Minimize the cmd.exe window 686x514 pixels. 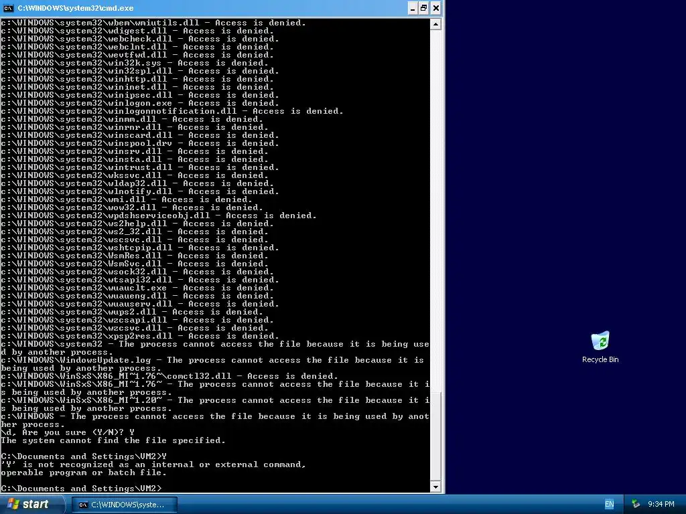pos(413,8)
